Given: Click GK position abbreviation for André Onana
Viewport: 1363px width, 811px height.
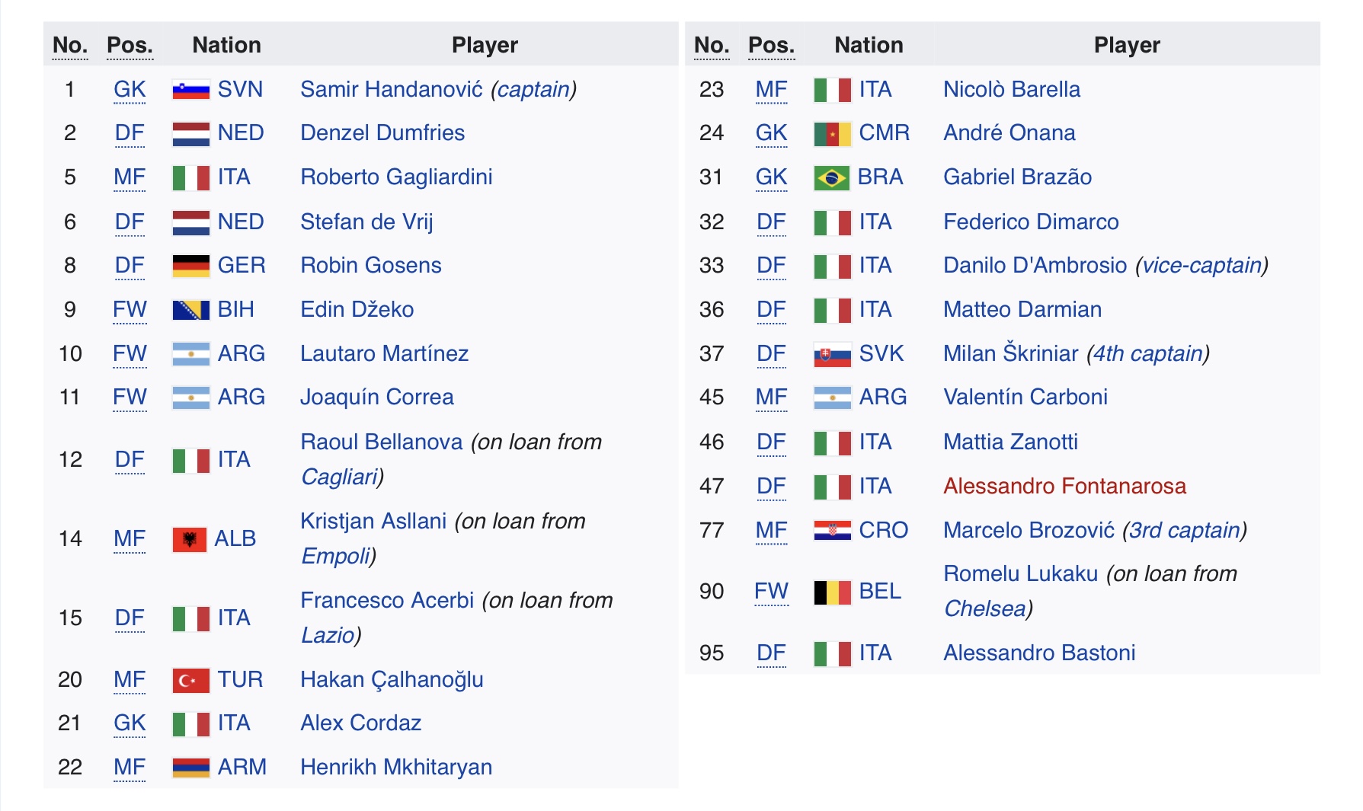Looking at the screenshot, I should (x=771, y=134).
